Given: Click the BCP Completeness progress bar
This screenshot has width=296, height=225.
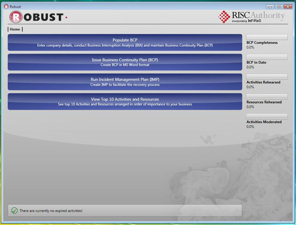Looking at the screenshot, I should tap(266, 37).
